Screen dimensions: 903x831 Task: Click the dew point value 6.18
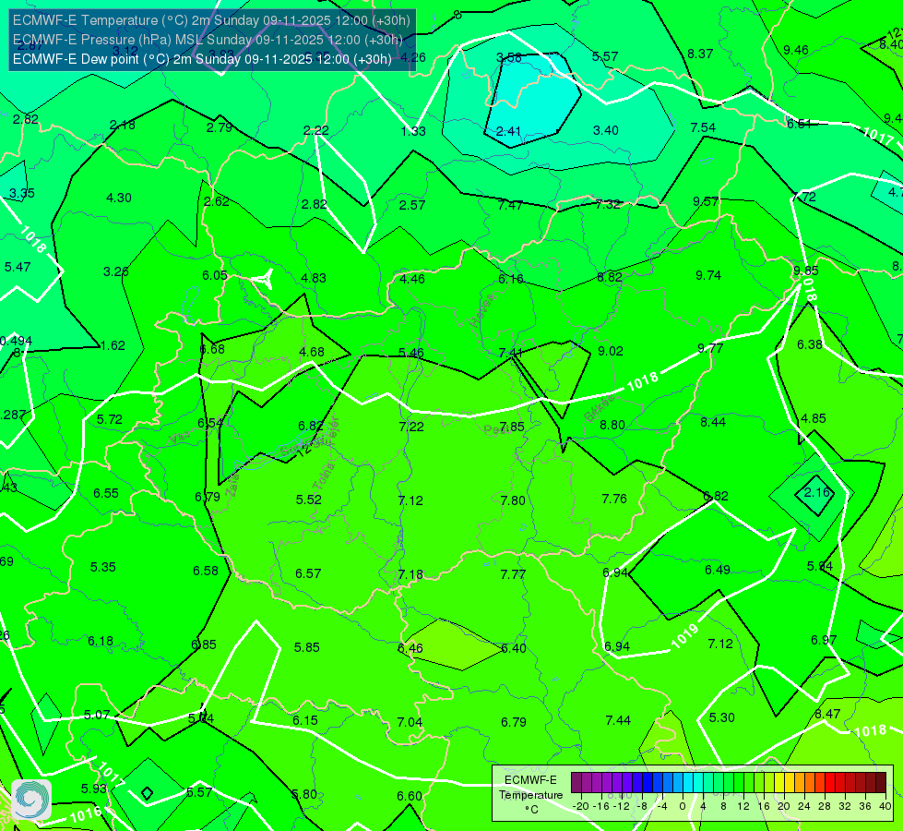pos(101,642)
